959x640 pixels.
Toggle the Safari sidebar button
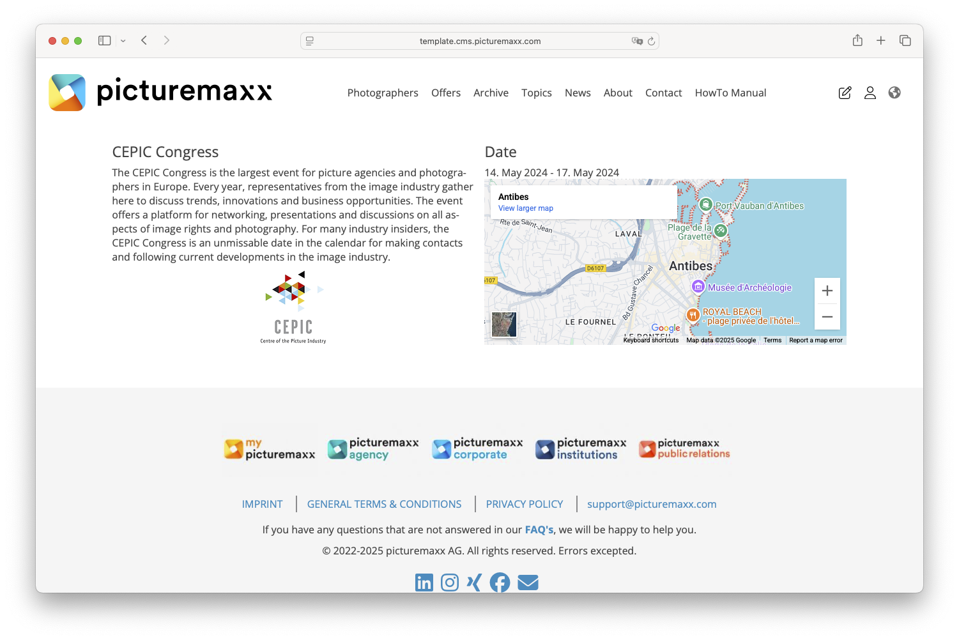click(105, 40)
